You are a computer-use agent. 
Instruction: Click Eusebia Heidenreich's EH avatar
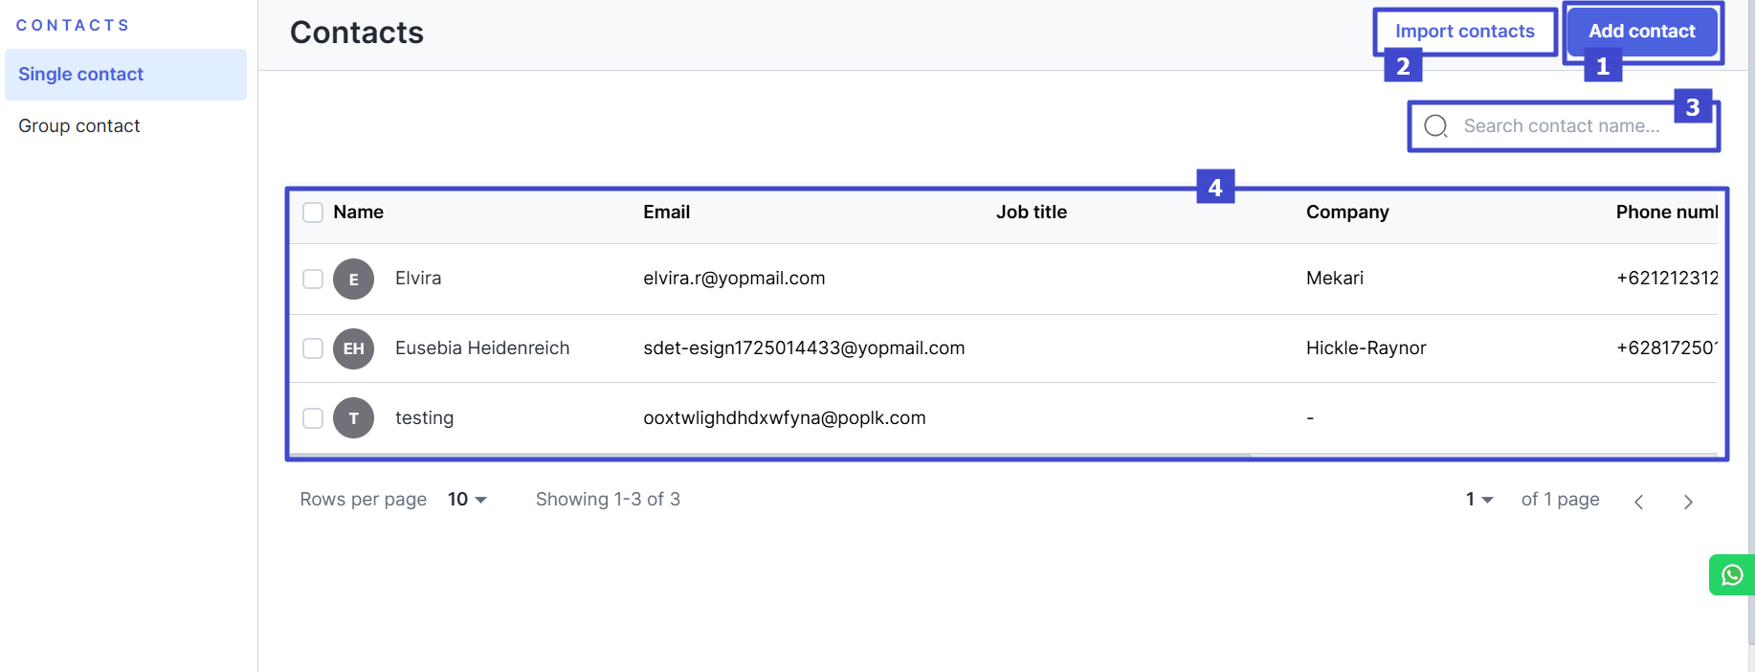353,348
